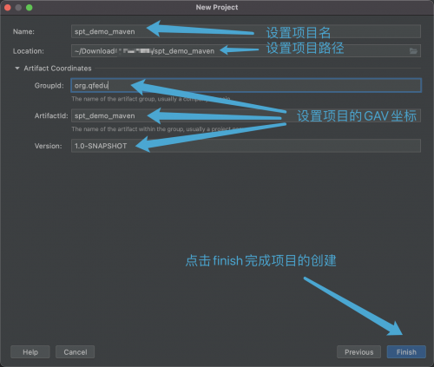Click the artifact within the group hint
Viewport: 434px width, 367px height.
click(159, 129)
